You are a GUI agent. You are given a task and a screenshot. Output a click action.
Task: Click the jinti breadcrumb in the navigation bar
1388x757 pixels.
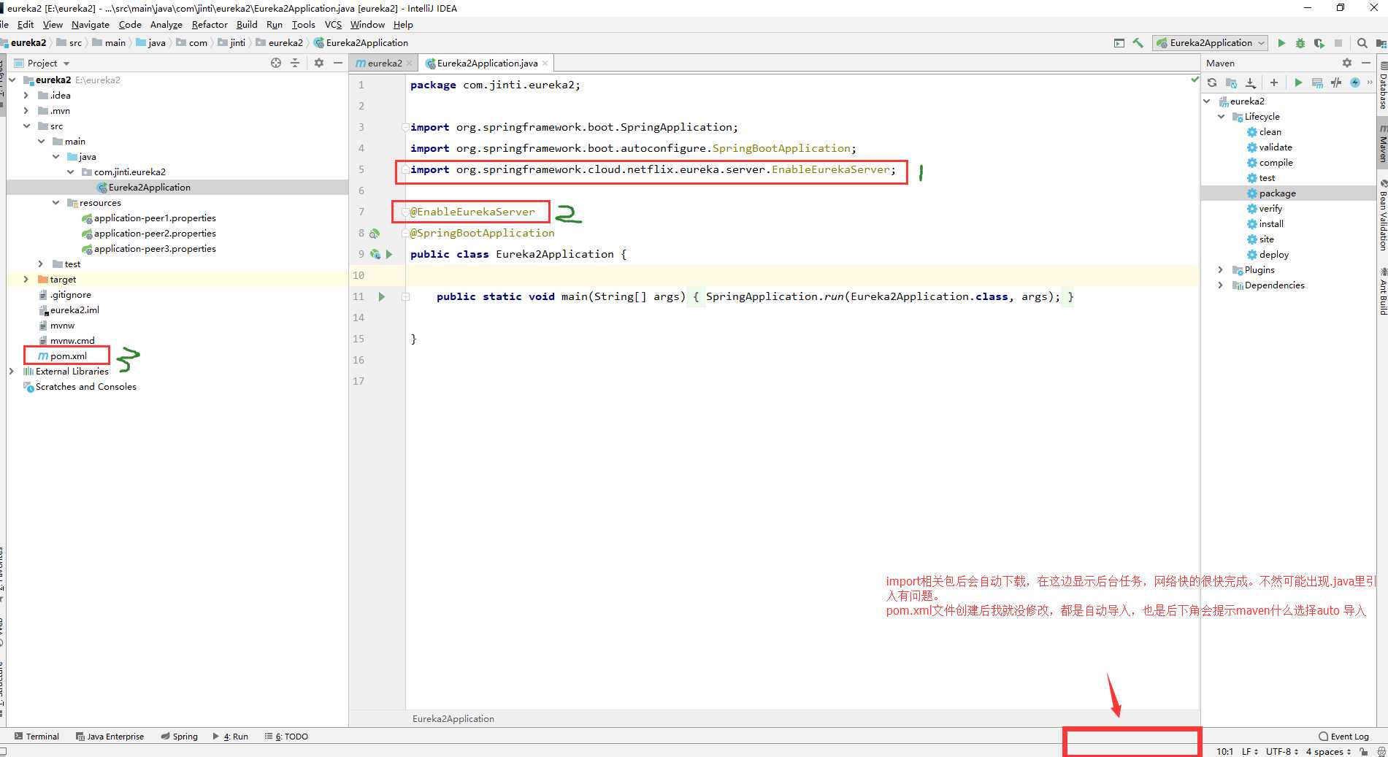(231, 43)
